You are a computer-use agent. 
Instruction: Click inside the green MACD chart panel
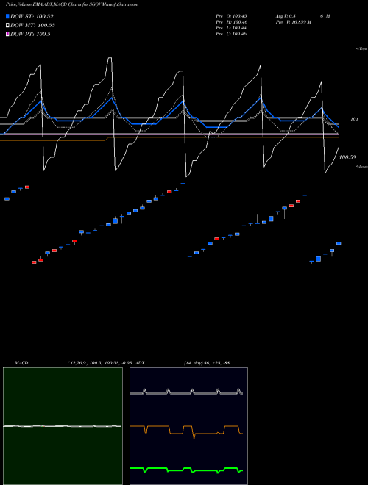[63, 426]
